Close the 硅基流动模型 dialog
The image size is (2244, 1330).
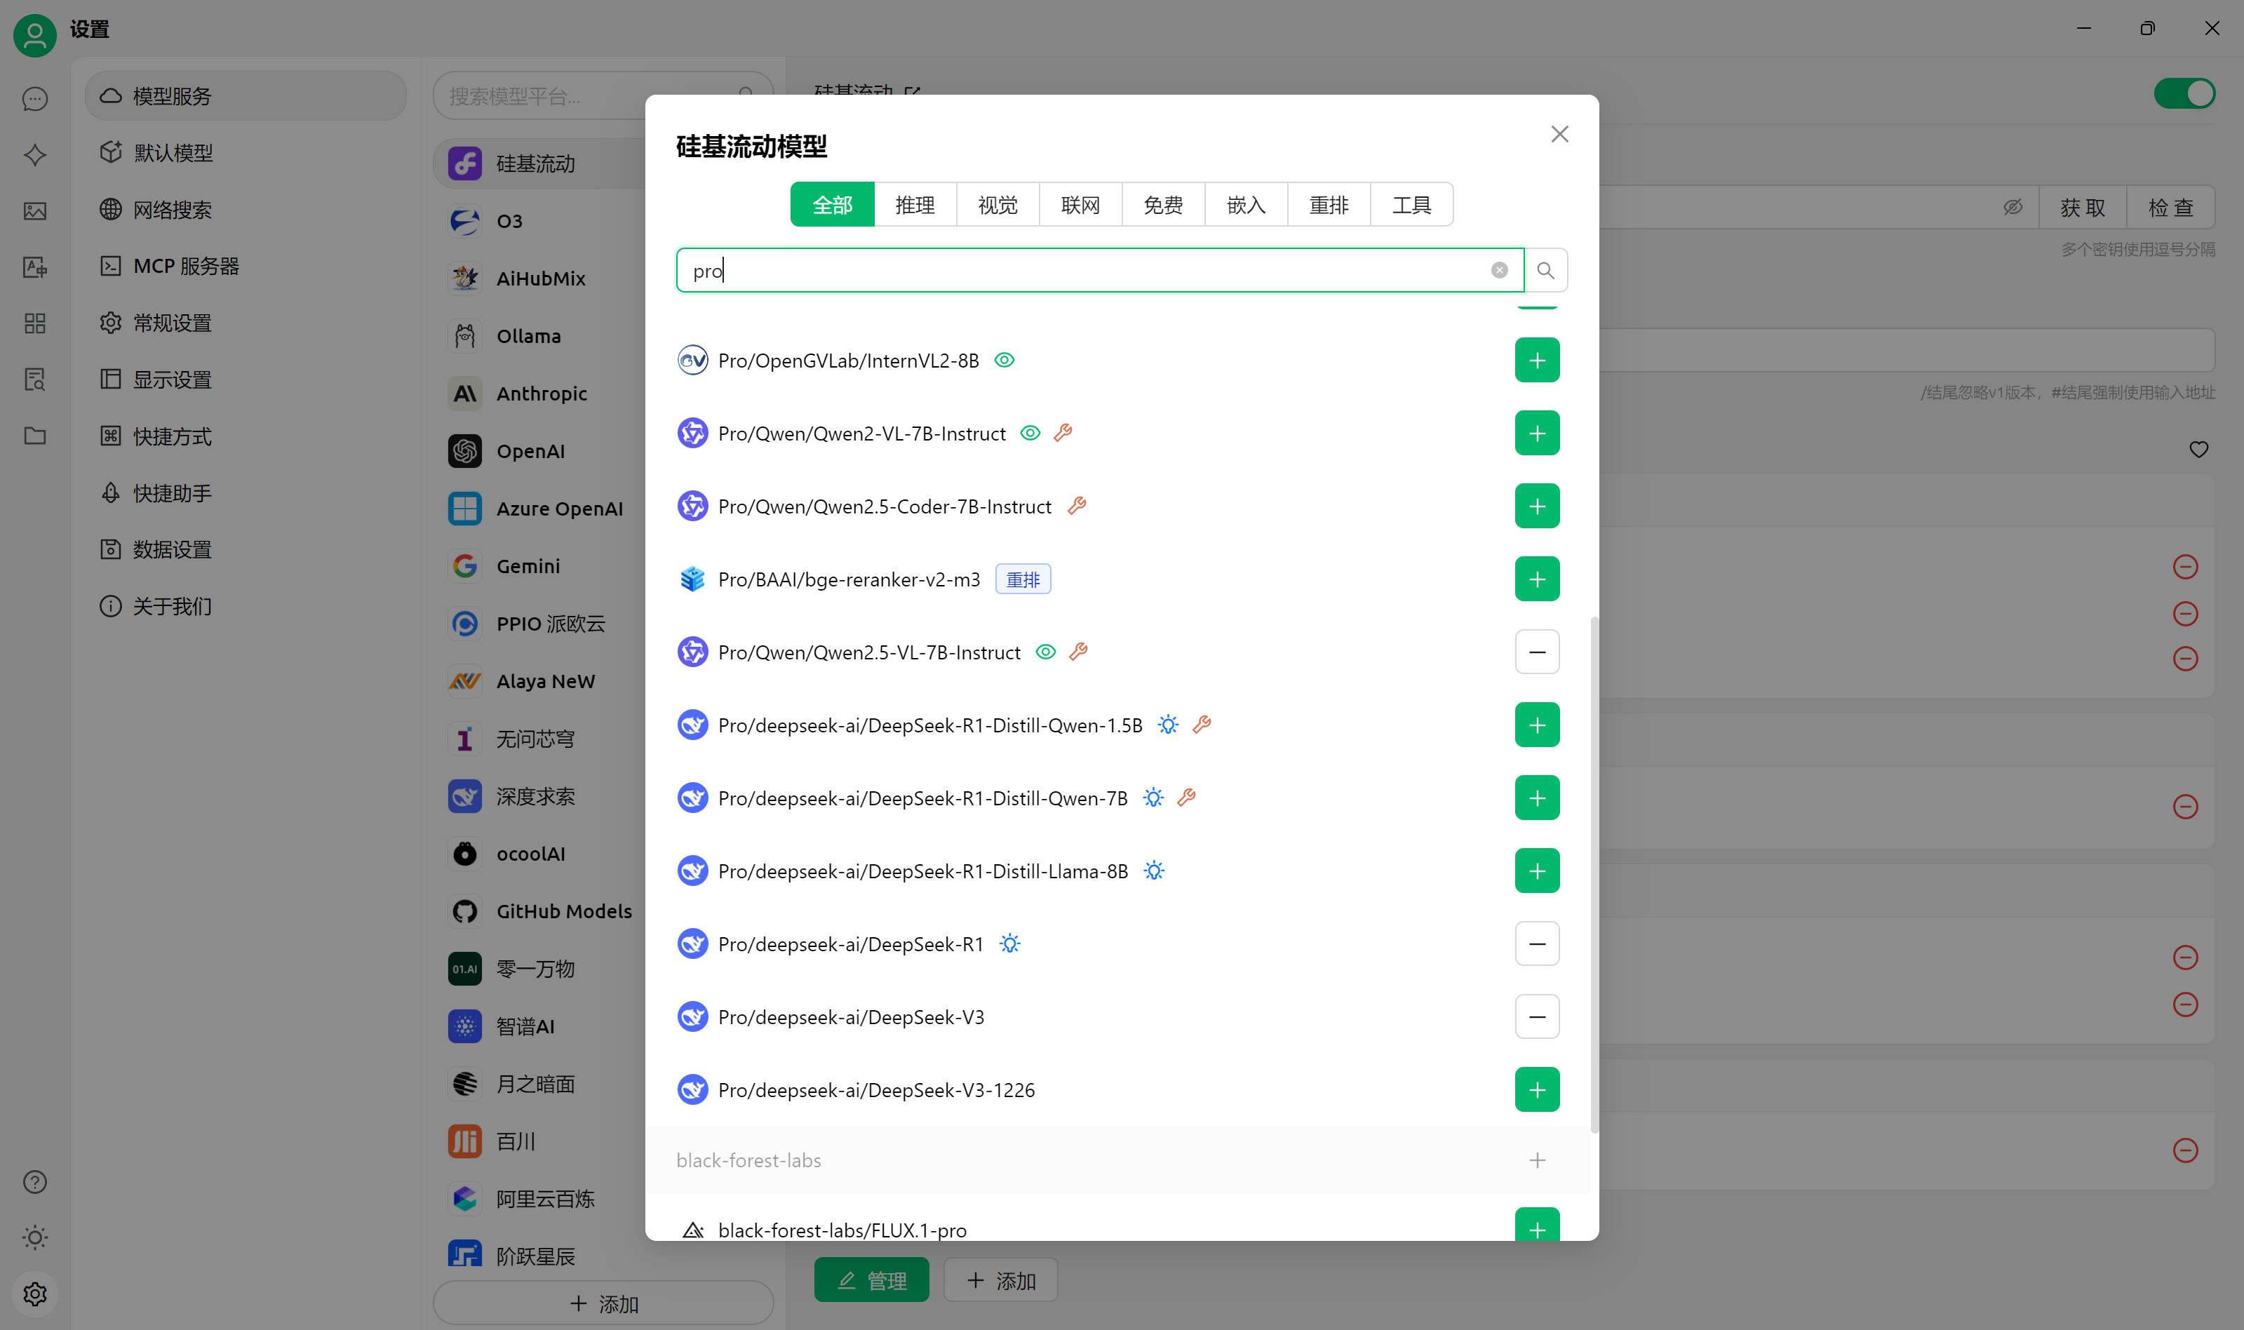pos(1559,135)
